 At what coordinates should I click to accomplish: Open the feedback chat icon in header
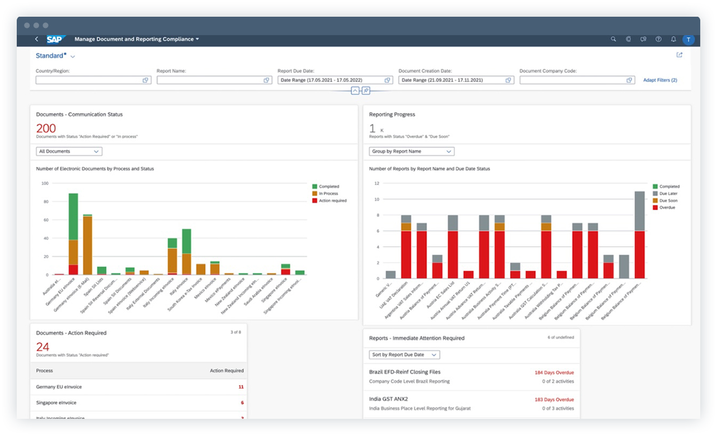click(x=643, y=40)
